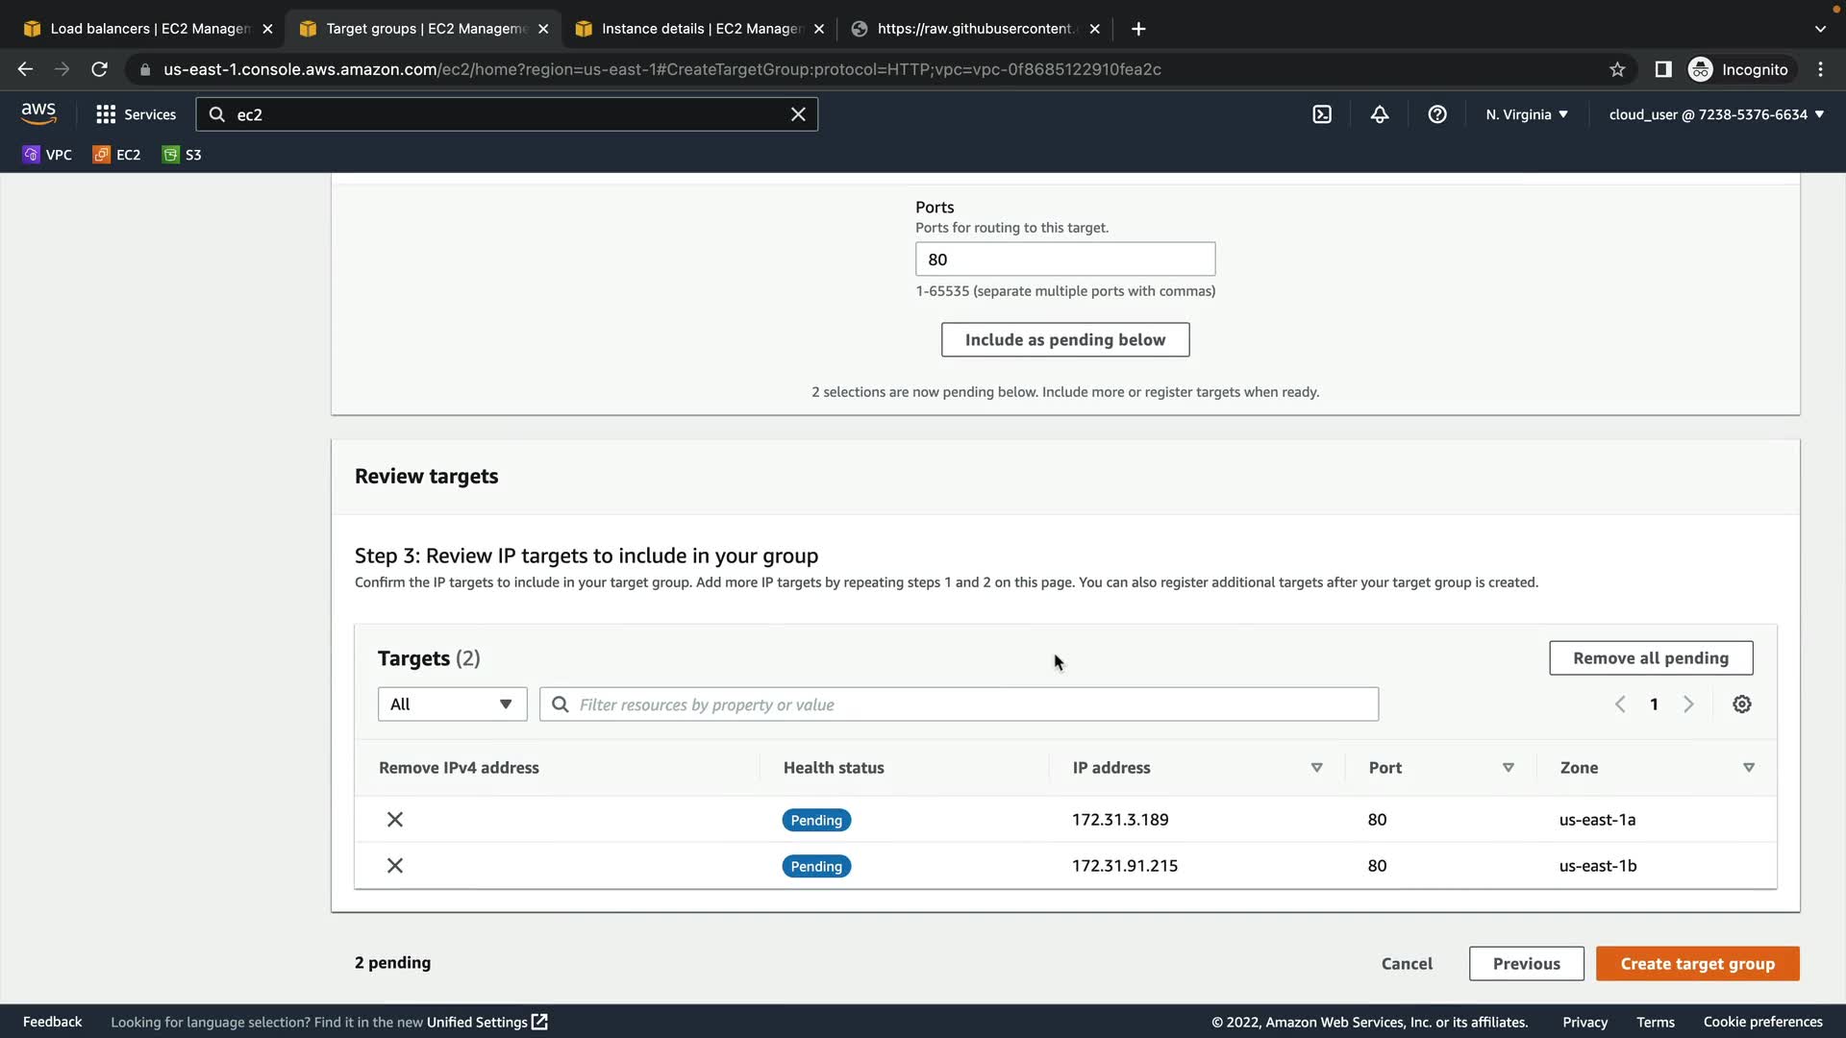Switch to the Instance details tab
This screenshot has width=1846, height=1038.
click(x=700, y=29)
